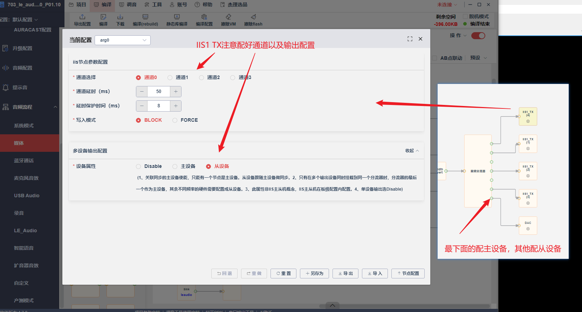The image size is (582, 312).
Task: Select the 通道2 radio button
Action: [x=201, y=78]
